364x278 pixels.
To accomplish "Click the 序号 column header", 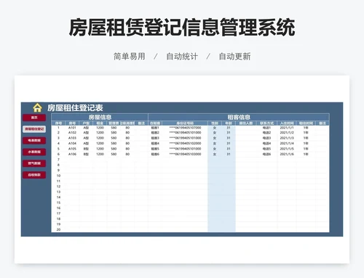I will coord(58,123).
